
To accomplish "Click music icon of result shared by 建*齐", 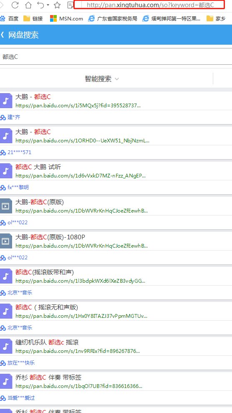I will pos(6,101).
